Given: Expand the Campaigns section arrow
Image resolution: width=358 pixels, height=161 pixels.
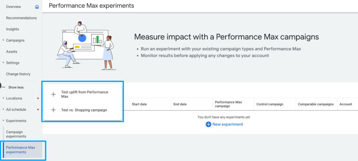Looking at the screenshot, I should click(3, 40).
